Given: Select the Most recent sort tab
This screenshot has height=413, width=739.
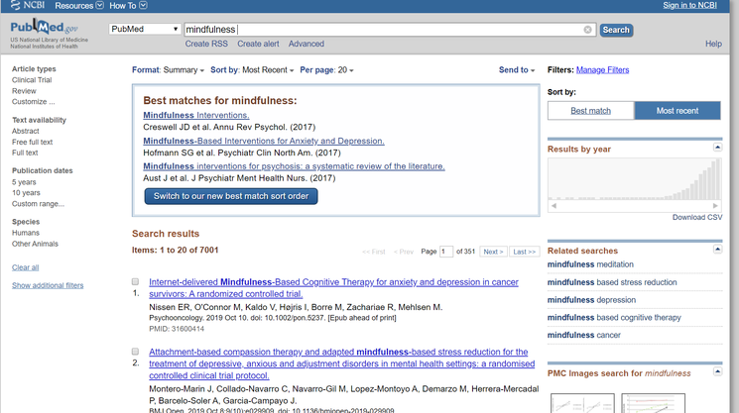Looking at the screenshot, I should [677, 111].
